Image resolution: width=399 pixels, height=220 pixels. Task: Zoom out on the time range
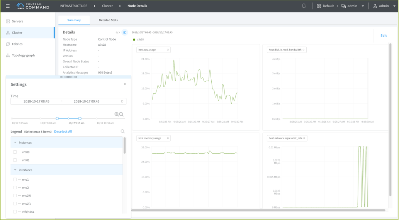coord(121,114)
